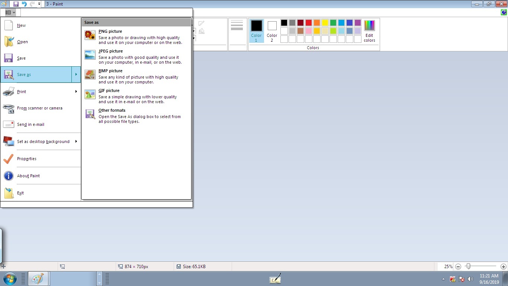This screenshot has height=286, width=508.
Task: Open the clock showing 11:21 AM
Action: (x=489, y=279)
